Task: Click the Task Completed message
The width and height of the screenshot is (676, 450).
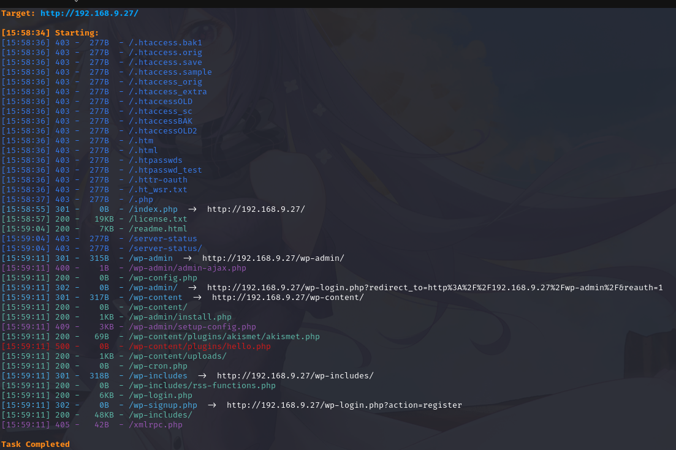Action: (36, 444)
